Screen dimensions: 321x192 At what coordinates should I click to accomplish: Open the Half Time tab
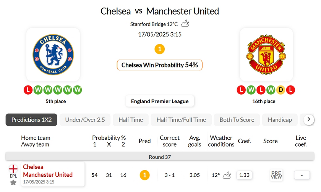point(131,120)
